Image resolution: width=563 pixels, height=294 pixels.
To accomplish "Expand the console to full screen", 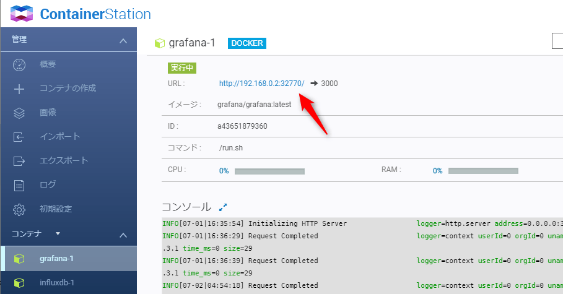I will pos(223,207).
